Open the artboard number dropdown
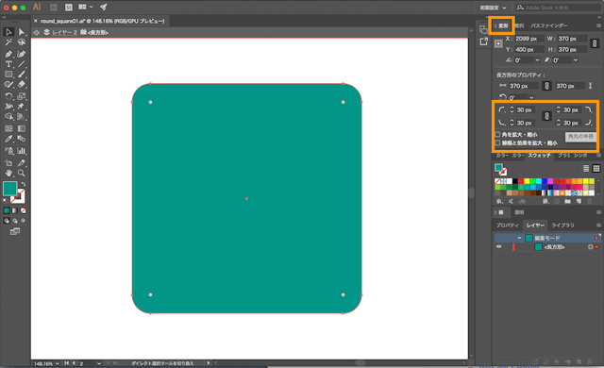604x368 pixels. (99, 363)
